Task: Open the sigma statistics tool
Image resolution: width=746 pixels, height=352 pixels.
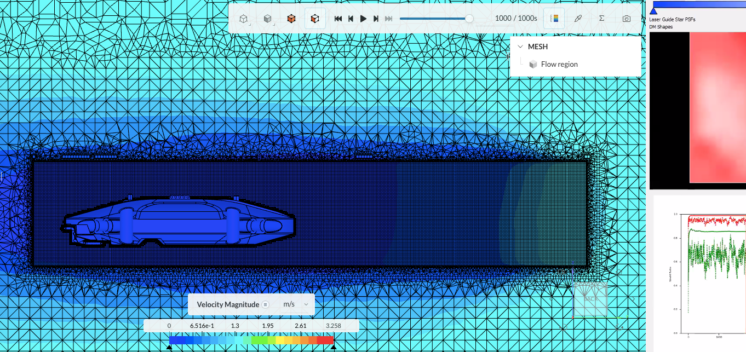Action: 602,19
